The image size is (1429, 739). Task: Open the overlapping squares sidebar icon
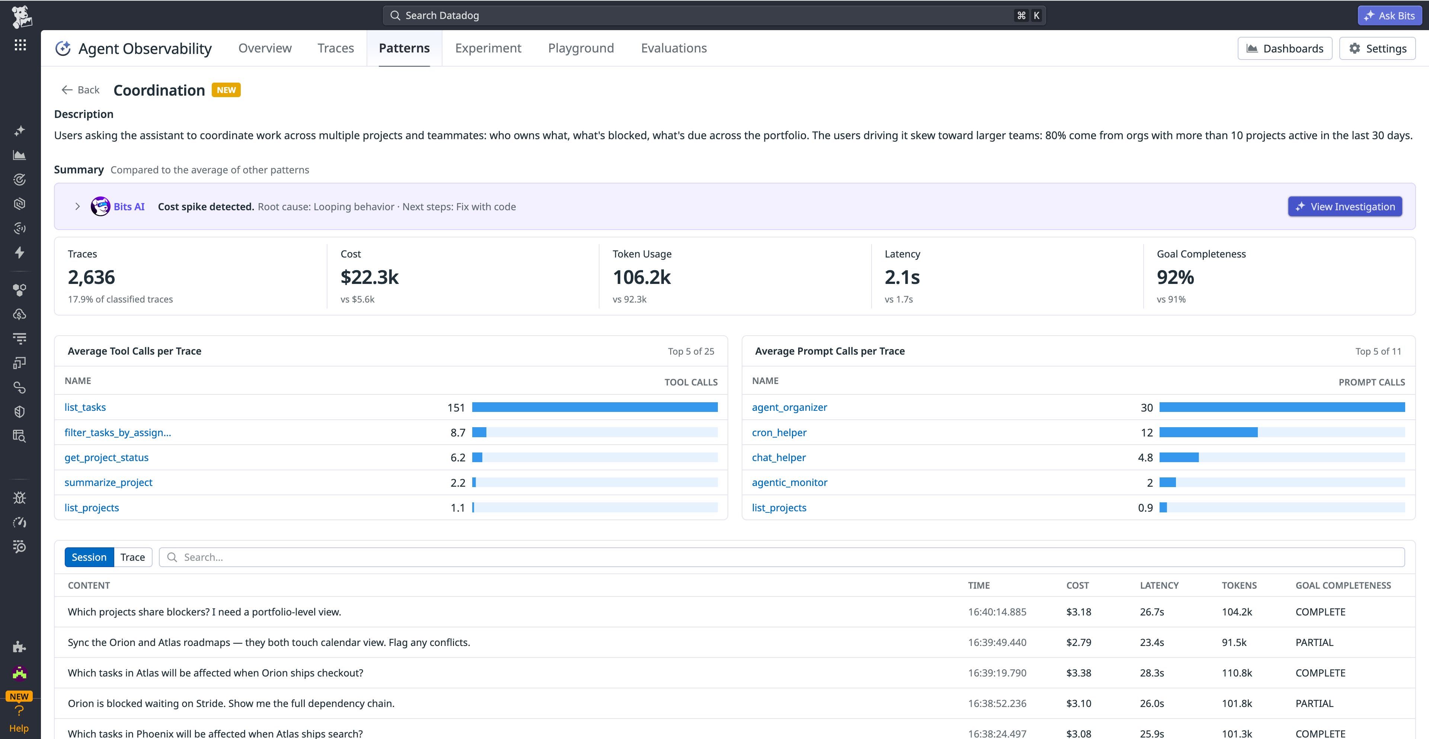coord(19,363)
